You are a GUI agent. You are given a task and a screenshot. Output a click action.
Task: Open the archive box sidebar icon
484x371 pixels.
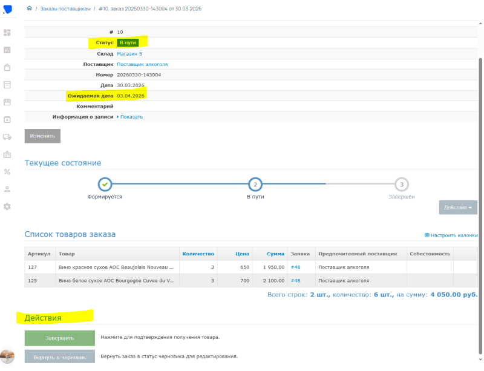pyautogui.click(x=7, y=85)
